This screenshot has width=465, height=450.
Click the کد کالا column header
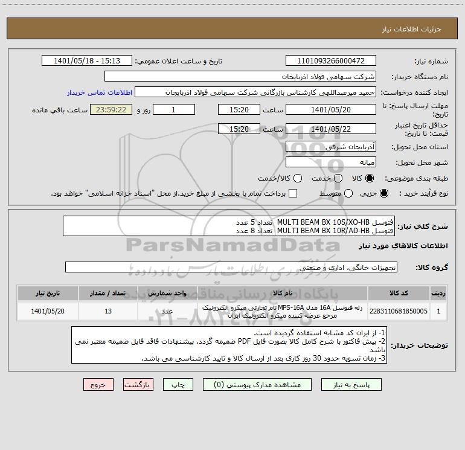(399, 293)
